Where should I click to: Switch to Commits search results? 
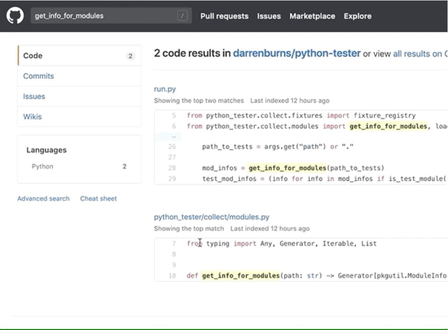[38, 76]
